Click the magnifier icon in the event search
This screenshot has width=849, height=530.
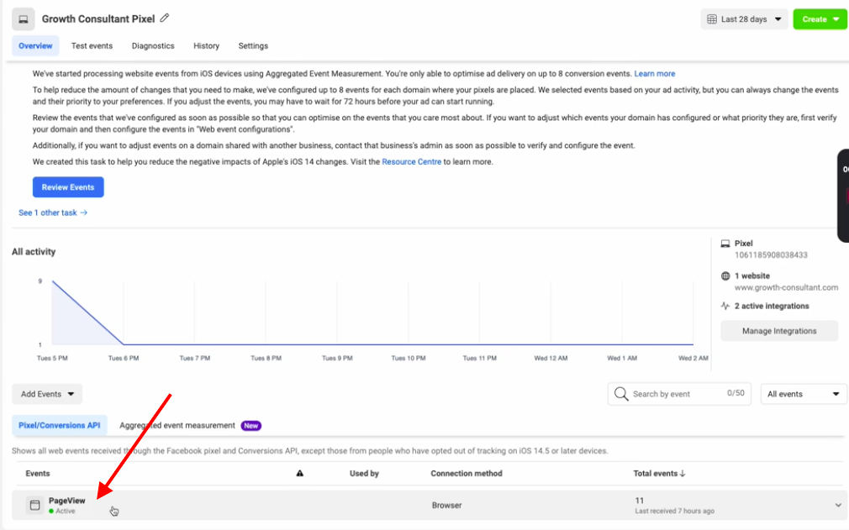[621, 394]
